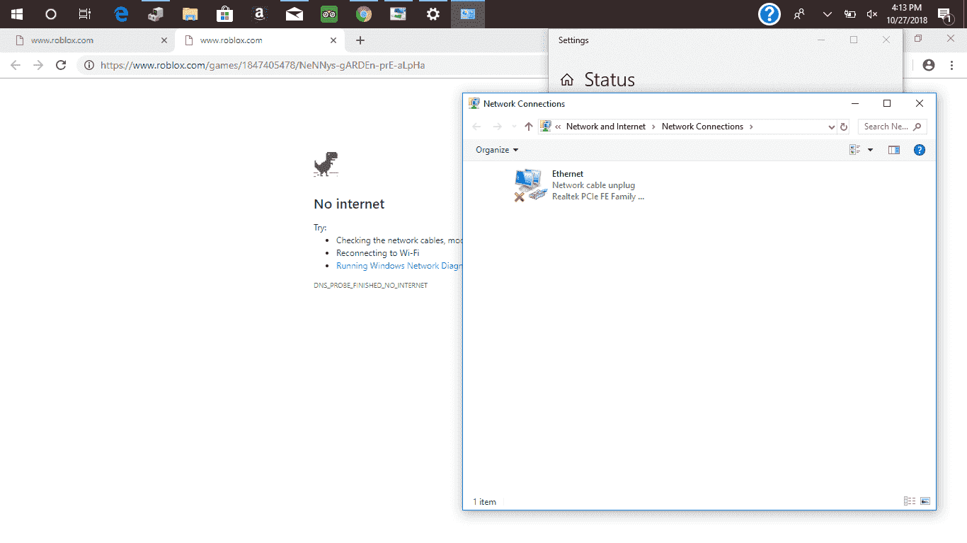Expand breadcrumb chevron after Network Connections
Viewport: 967px width, 543px height.
tap(751, 127)
